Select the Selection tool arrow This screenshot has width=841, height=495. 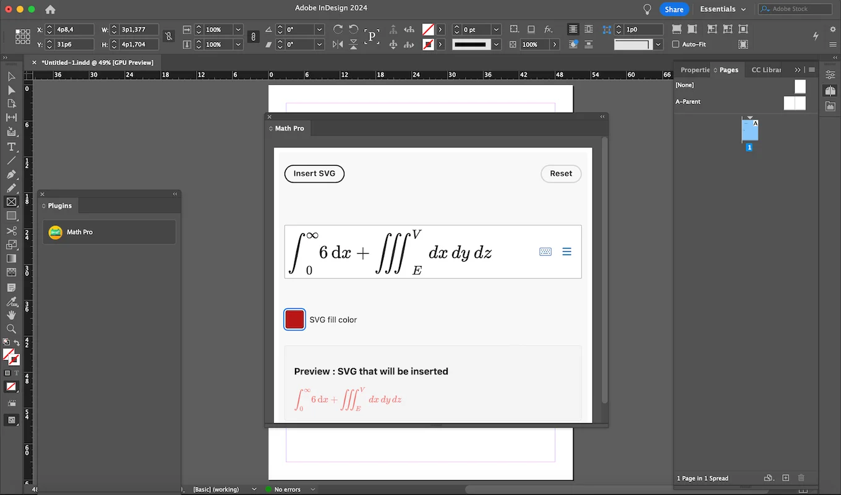(x=11, y=77)
